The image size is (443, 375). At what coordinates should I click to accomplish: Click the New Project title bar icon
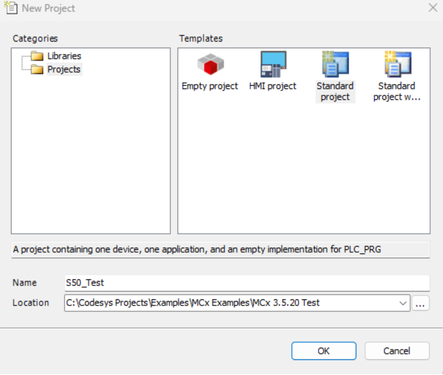[x=11, y=8]
